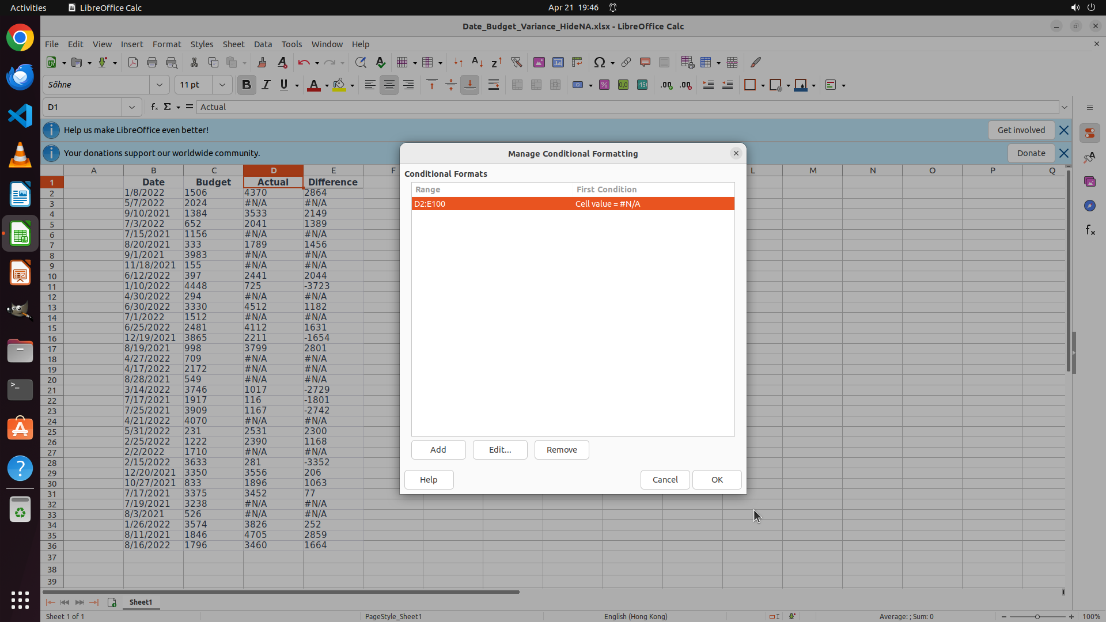Open the Functions sidebar panel icon
Image resolution: width=1106 pixels, height=622 pixels.
tap(1090, 230)
